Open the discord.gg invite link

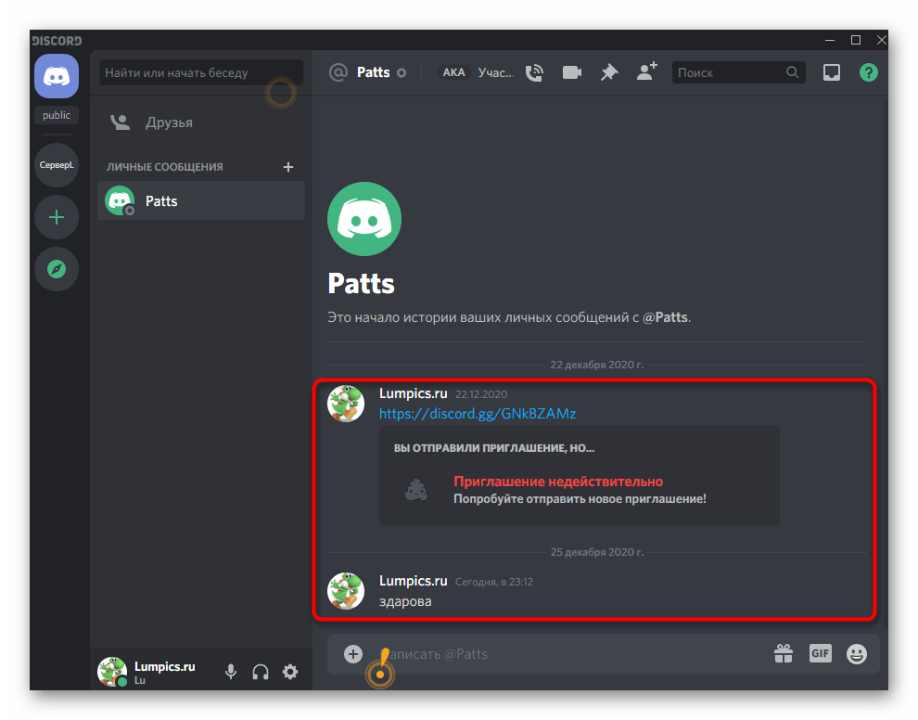(478, 413)
